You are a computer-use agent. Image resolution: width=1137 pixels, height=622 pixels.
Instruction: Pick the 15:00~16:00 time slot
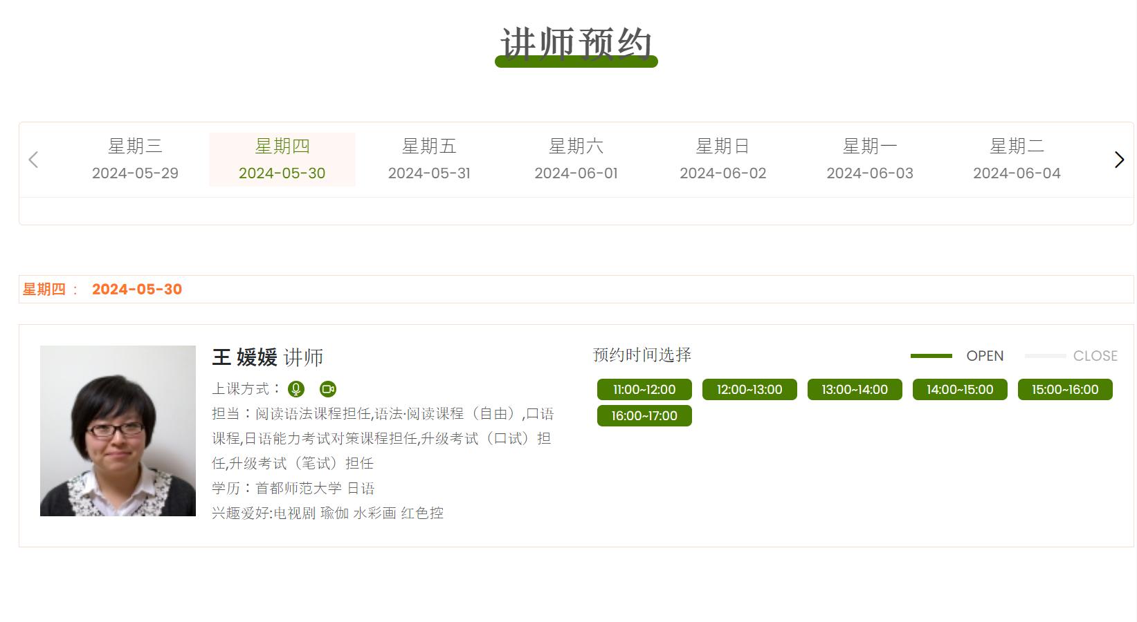coord(1065,389)
